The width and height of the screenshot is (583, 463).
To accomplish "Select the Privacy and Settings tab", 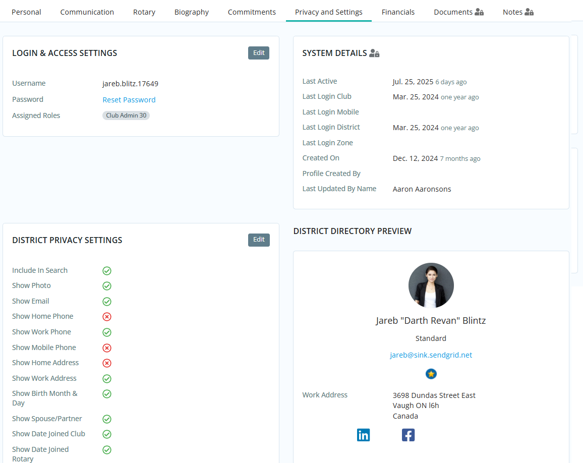I will point(329,12).
